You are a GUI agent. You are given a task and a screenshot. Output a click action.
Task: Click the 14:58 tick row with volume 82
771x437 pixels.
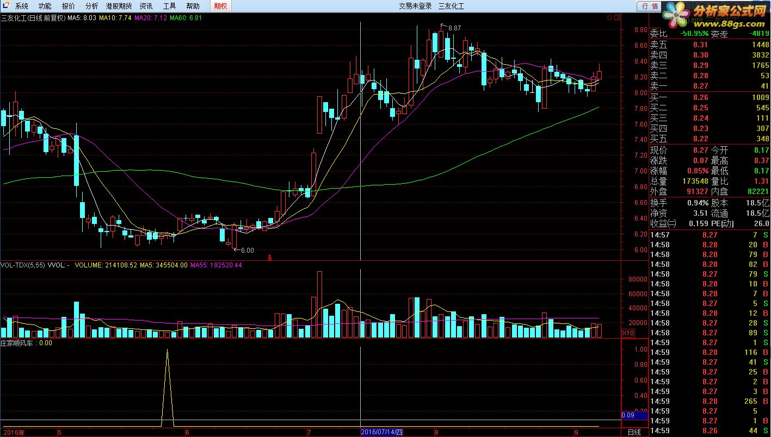point(710,264)
